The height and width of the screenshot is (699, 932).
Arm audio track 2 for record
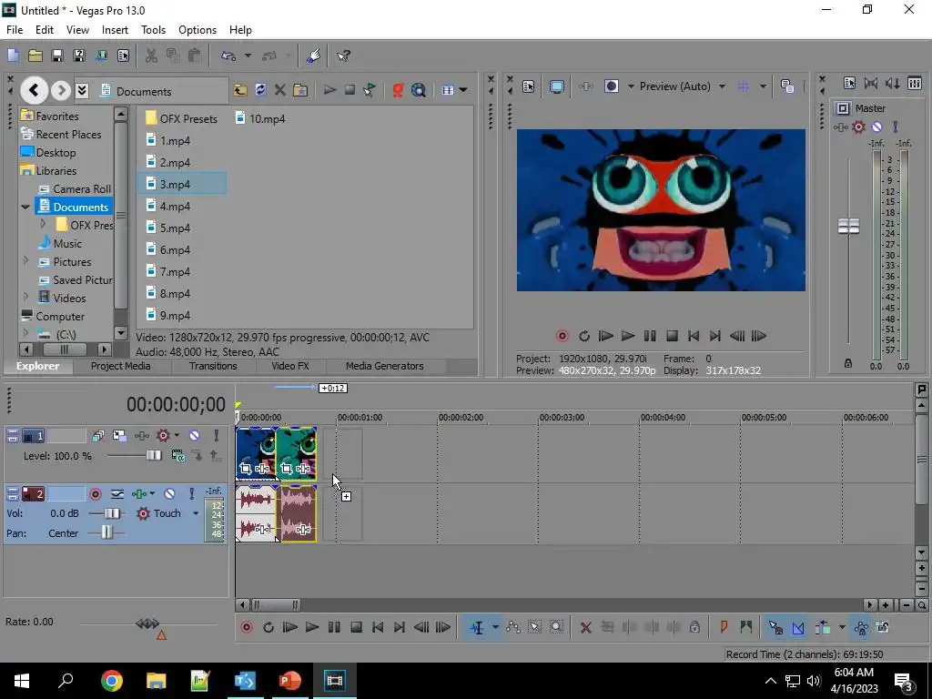95,494
